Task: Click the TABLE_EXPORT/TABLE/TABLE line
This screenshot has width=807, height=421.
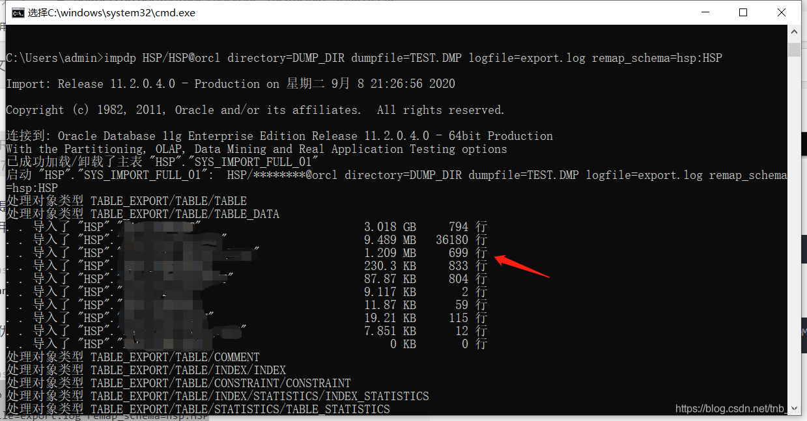Action: [126, 201]
